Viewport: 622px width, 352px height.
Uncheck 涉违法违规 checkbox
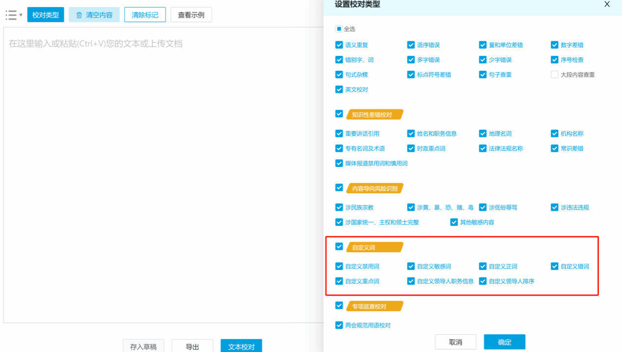(x=555, y=207)
